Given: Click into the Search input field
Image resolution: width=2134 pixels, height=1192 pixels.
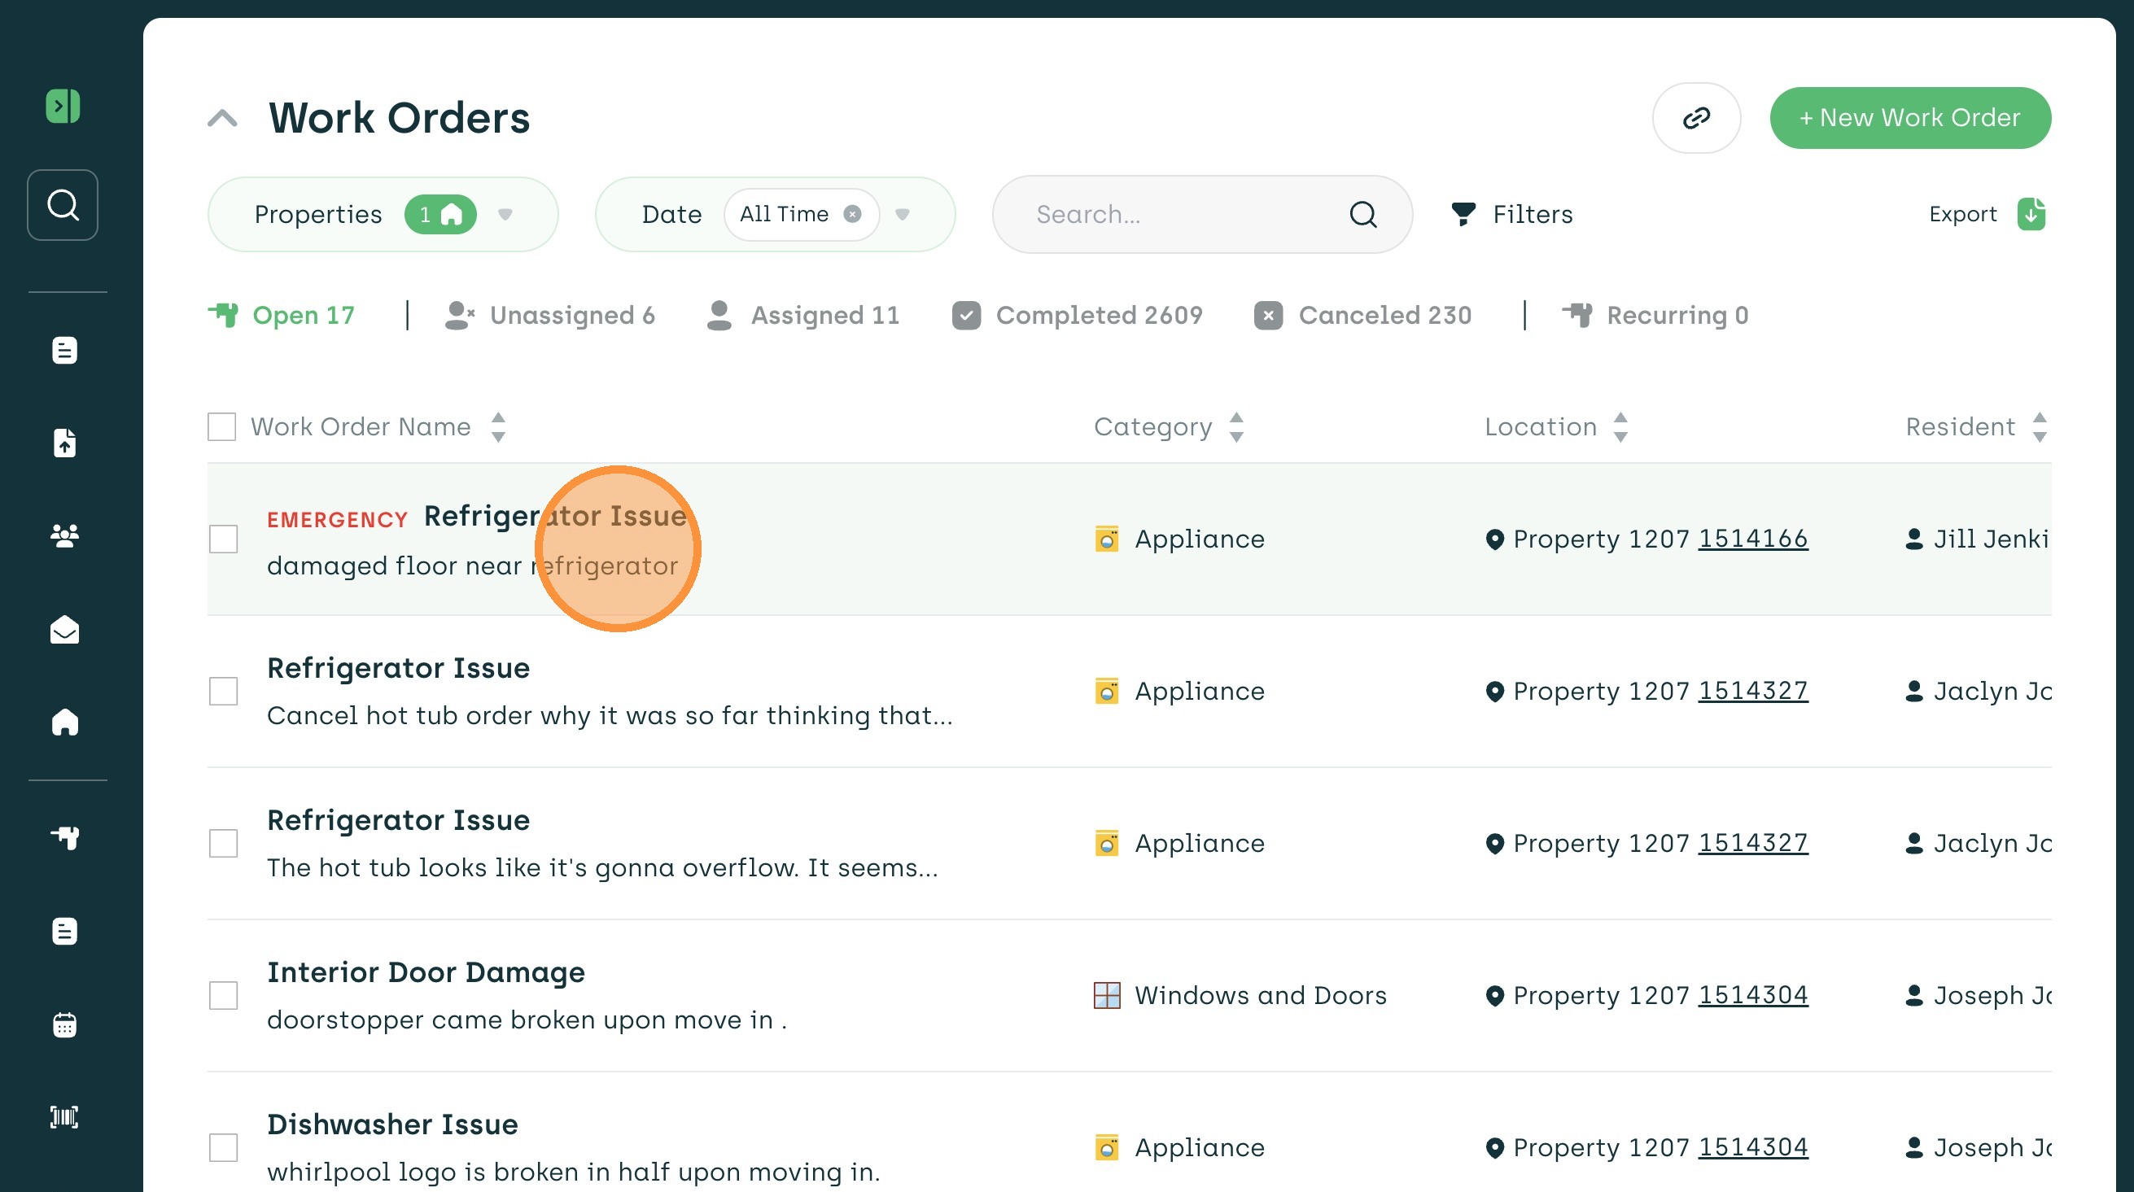Looking at the screenshot, I should [1176, 215].
